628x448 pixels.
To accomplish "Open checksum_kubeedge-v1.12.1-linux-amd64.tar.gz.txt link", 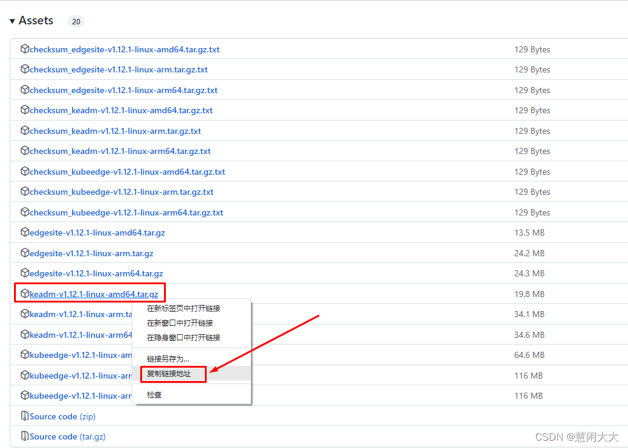I will tap(127, 172).
